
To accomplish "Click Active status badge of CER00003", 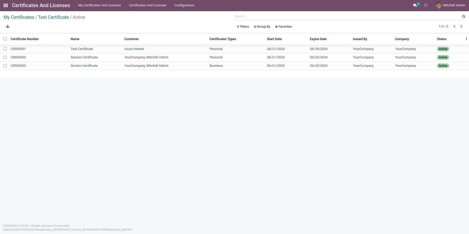I will tap(443, 66).
